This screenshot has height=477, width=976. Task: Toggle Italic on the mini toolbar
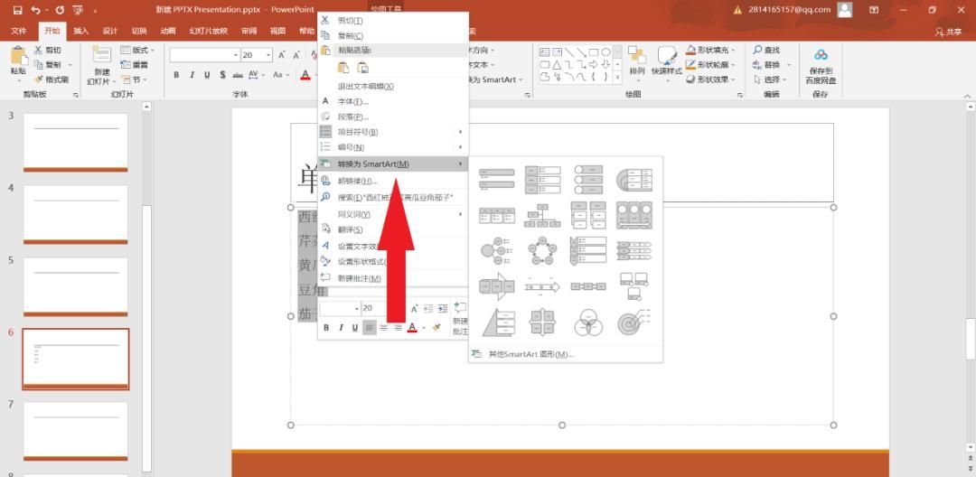tap(341, 328)
